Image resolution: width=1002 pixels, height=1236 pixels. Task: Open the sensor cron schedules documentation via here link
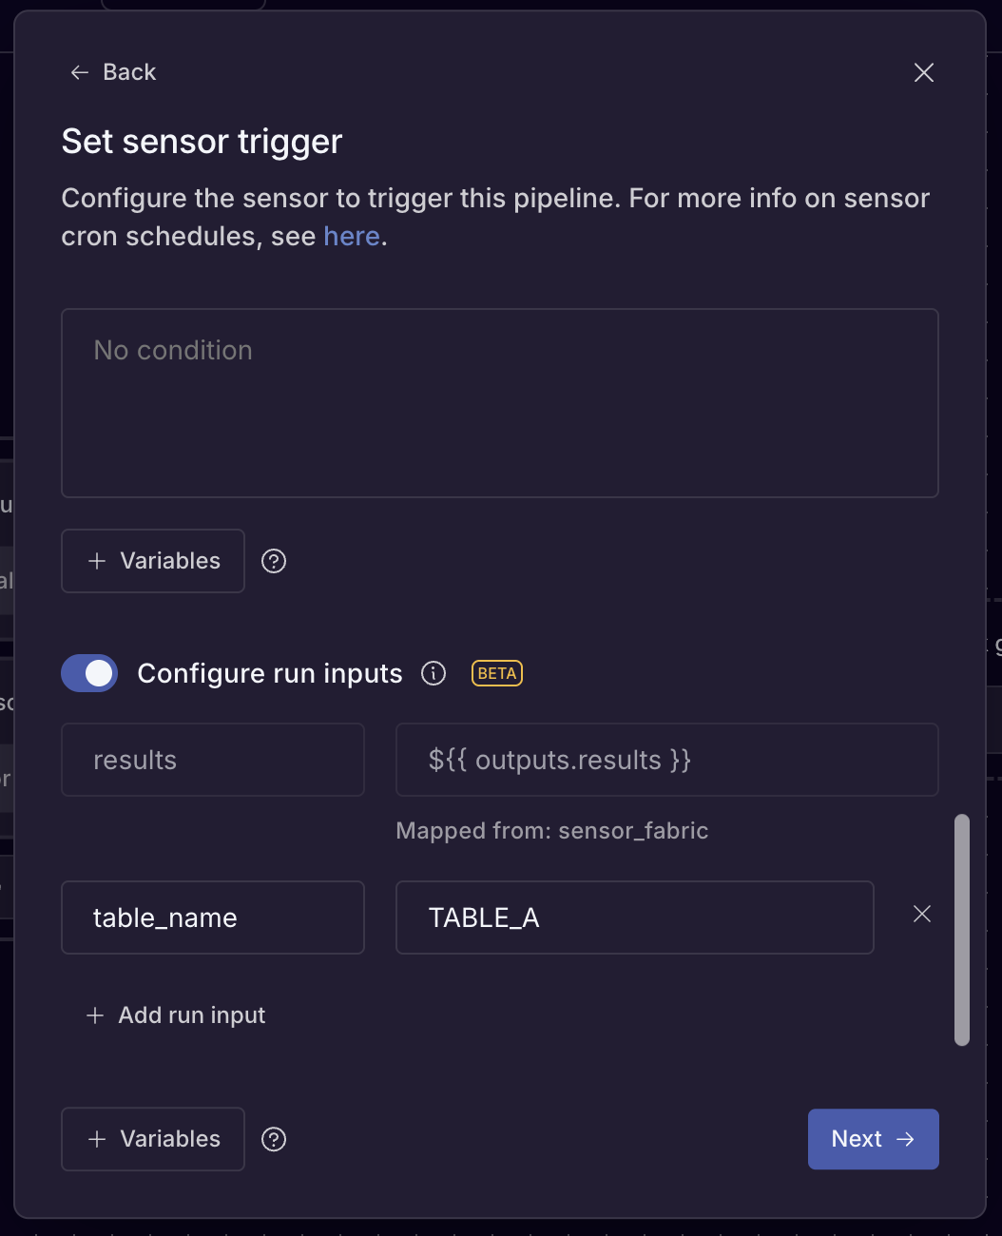click(x=351, y=236)
